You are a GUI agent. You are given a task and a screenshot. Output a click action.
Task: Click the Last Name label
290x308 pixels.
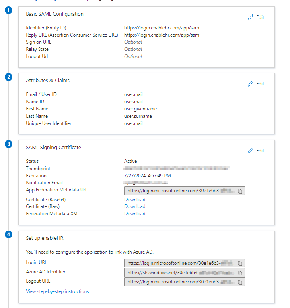pyautogui.click(x=37, y=116)
